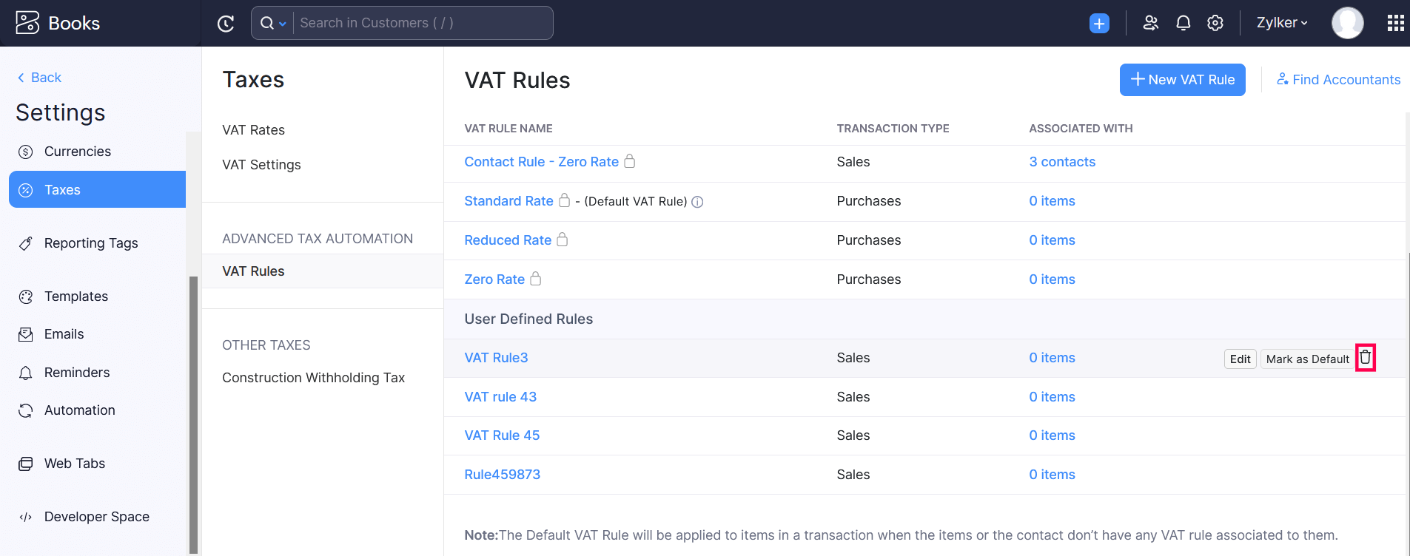This screenshot has height=556, width=1410.
Task: Click the lock icon beside Reduced Rate
Action: (x=563, y=240)
